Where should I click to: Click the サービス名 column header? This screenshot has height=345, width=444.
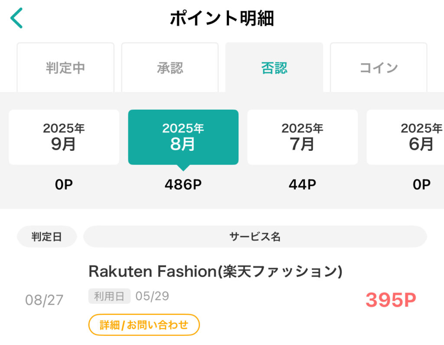click(x=255, y=237)
